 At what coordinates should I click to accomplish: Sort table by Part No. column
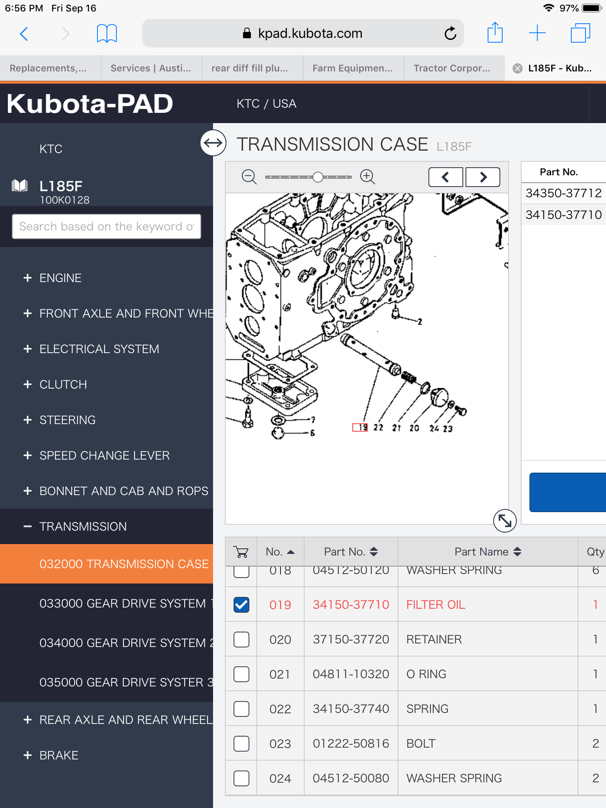351,552
